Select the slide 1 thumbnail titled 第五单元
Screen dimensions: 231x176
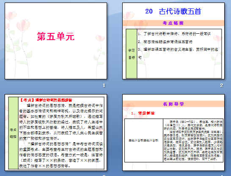click(x=56, y=41)
